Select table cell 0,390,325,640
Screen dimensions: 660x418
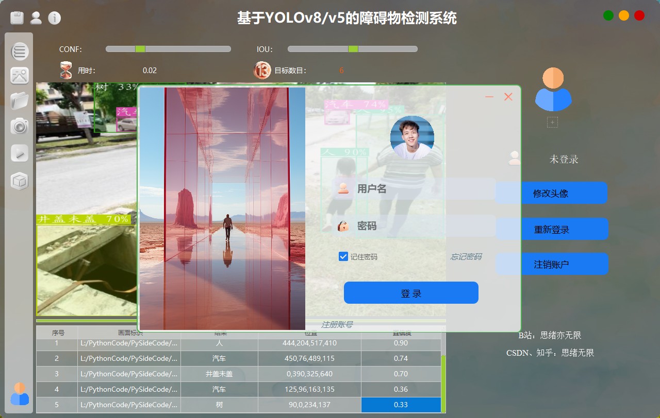(309, 374)
